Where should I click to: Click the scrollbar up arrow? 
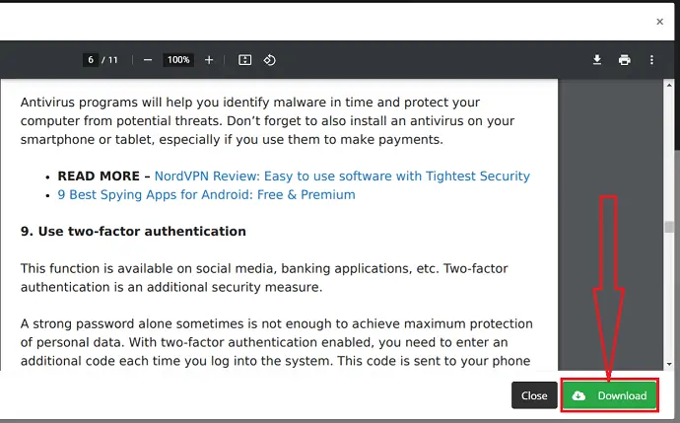[669, 86]
